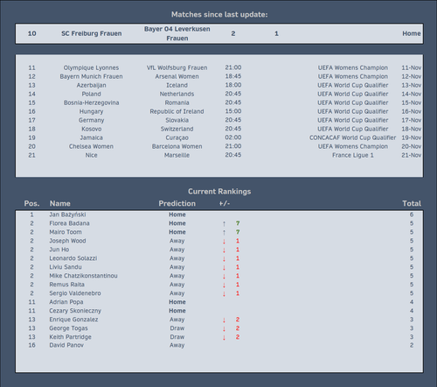Click down arrow in Joseph Wood row
437x387 pixels.
[224, 242]
